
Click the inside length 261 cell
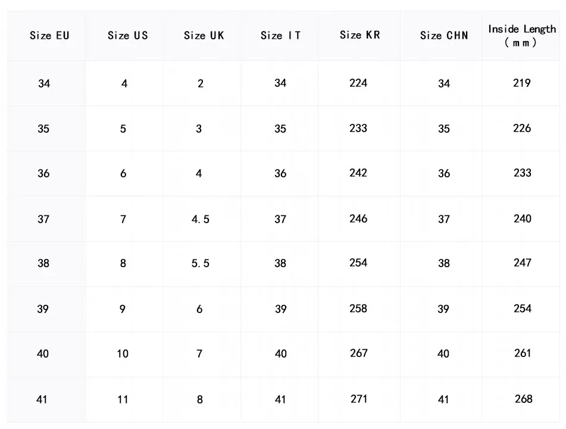[x=523, y=353]
